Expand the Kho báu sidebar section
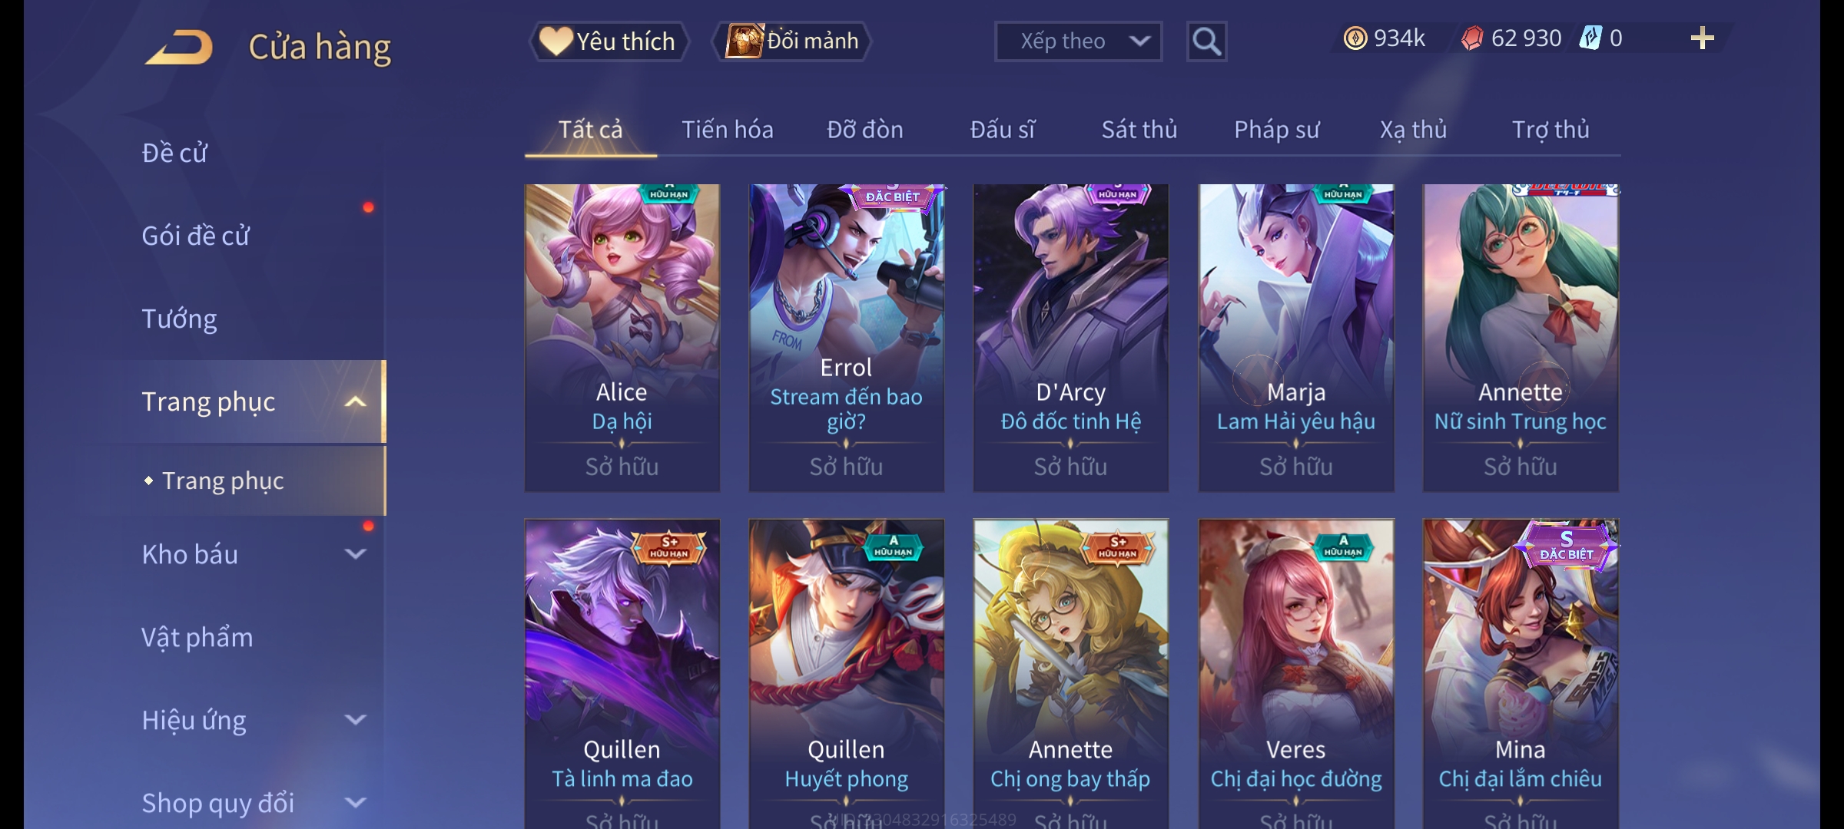 (355, 554)
